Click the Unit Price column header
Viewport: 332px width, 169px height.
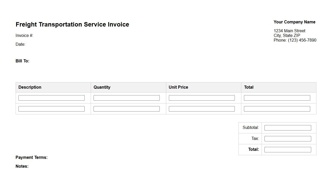178,87
